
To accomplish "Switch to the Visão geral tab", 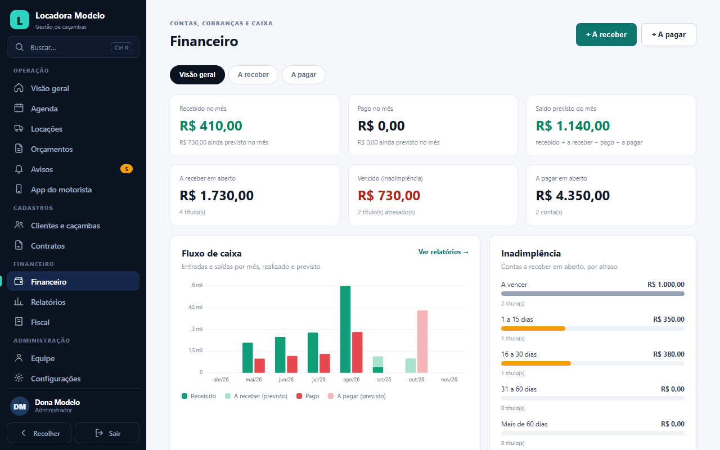I will [x=197, y=75].
